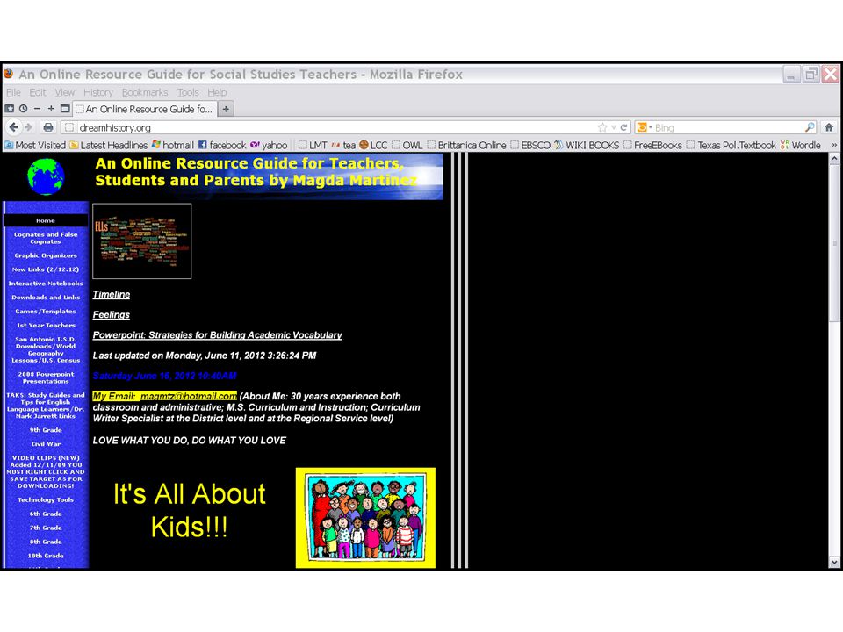Open New Links (2/12.12) sidebar link
The width and height of the screenshot is (843, 632).
pos(46,269)
